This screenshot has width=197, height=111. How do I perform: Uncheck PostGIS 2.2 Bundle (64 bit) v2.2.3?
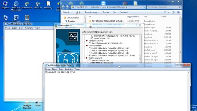tap(90, 55)
